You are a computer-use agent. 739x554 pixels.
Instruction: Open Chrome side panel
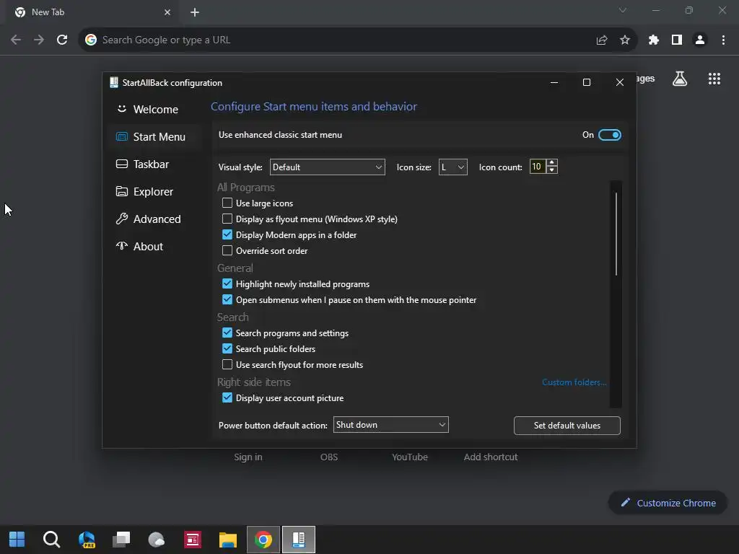click(677, 40)
